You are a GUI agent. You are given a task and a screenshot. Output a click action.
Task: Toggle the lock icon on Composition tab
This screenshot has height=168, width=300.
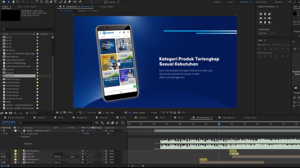[64, 6]
